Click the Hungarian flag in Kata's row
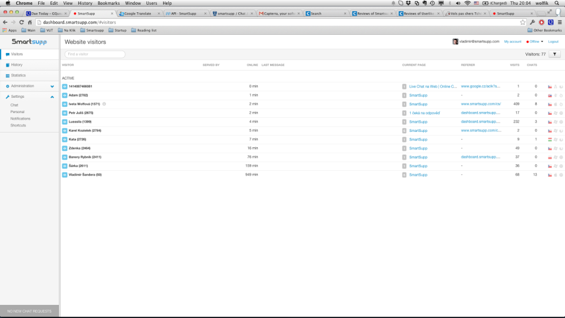The width and height of the screenshot is (565, 318). [550, 140]
